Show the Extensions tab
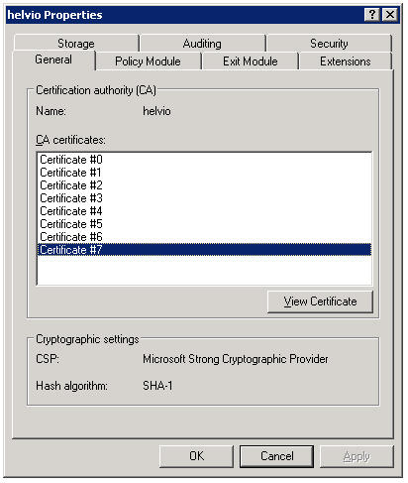 pos(346,61)
